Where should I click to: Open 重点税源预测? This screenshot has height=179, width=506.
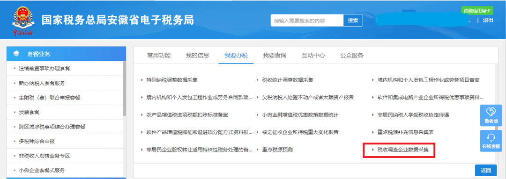tap(277, 150)
